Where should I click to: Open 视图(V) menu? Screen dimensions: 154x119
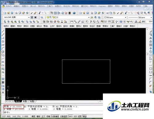[25, 6]
